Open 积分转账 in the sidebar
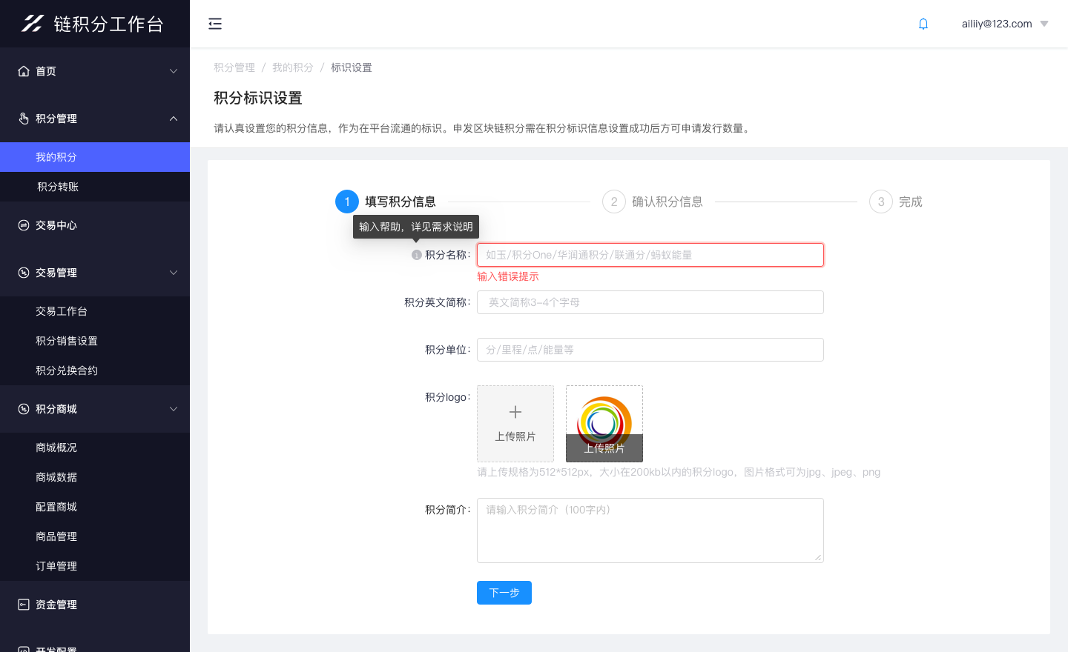Image resolution: width=1068 pixels, height=652 pixels. (x=58, y=187)
